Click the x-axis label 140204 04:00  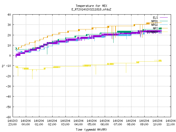[x=78, y=123]
